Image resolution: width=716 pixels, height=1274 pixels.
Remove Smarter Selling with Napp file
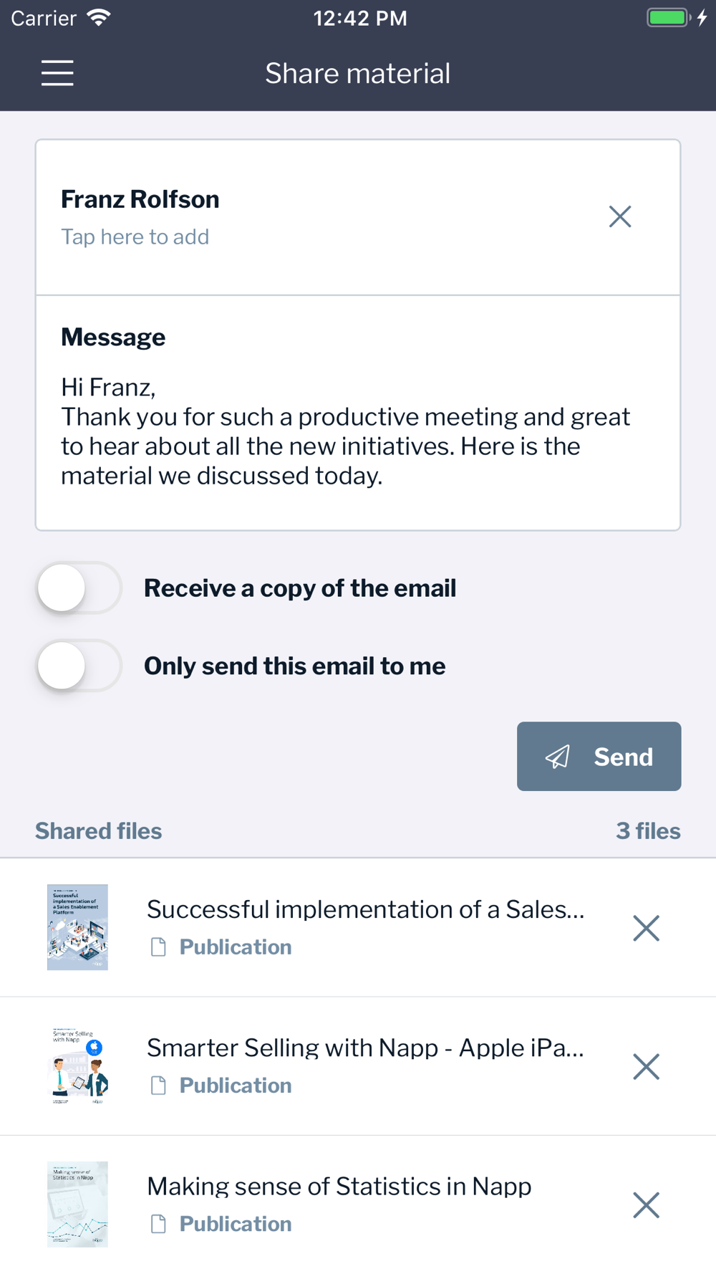646,1067
